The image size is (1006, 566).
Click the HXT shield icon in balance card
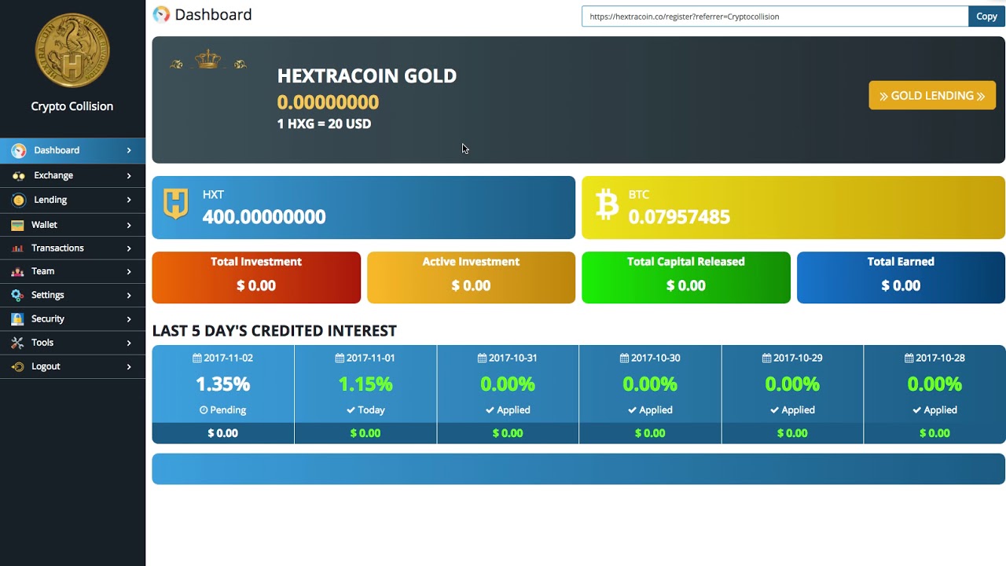point(175,203)
